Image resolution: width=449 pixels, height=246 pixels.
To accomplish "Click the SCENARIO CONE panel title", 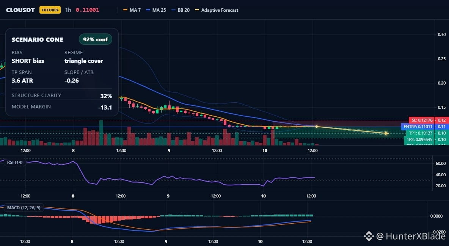I will click(37, 39).
